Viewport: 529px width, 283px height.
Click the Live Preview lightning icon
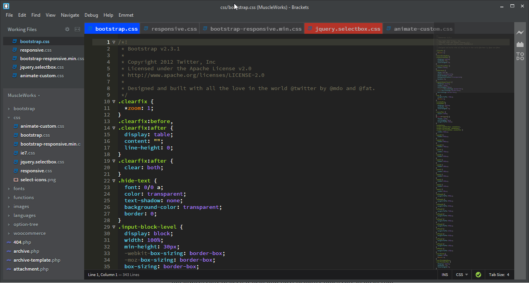(520, 33)
